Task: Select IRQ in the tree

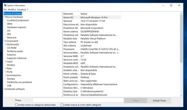Action: click(x=9, y=34)
